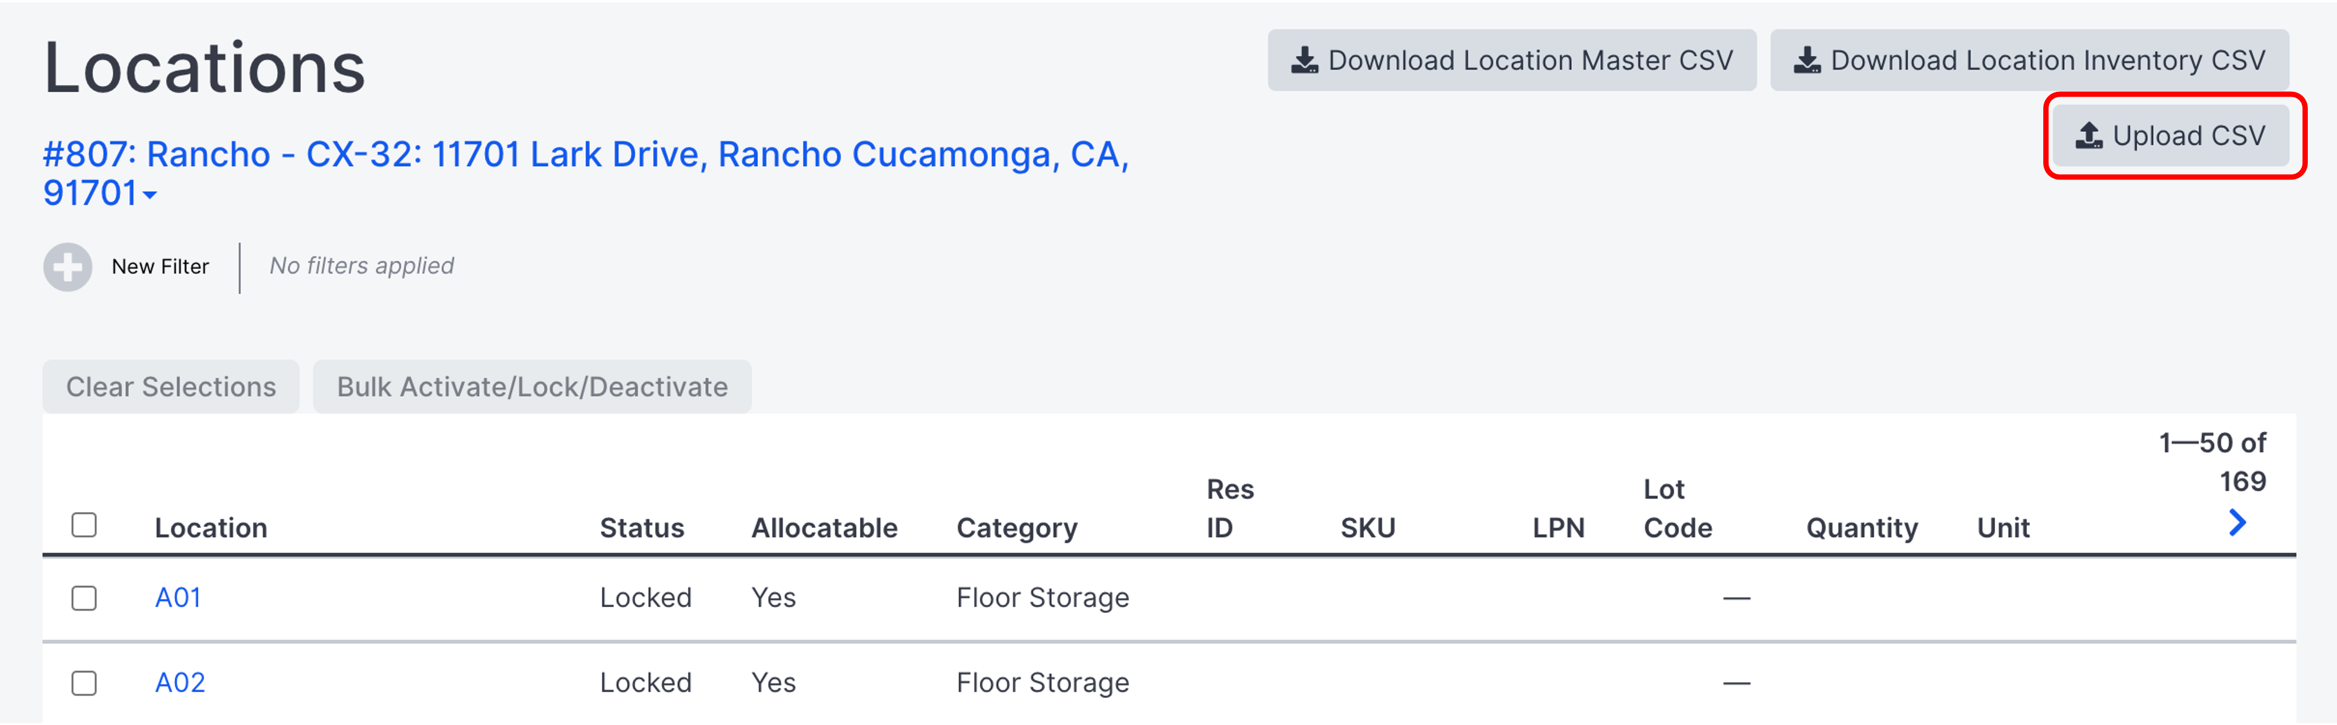Click the Status column header
Screen dimensions: 2337x725
(642, 528)
